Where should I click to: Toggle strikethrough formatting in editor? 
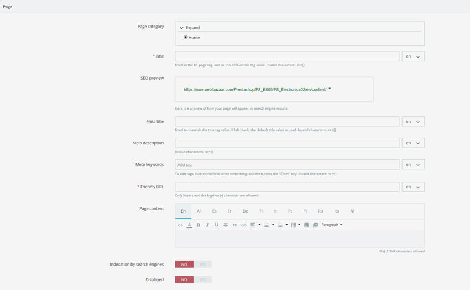coord(226,225)
